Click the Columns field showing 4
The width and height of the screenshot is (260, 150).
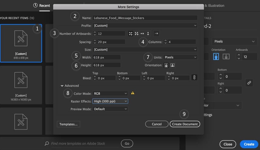182,42
